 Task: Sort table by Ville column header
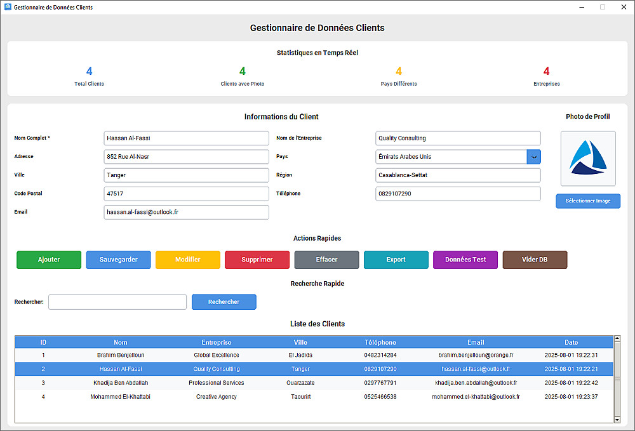point(300,342)
